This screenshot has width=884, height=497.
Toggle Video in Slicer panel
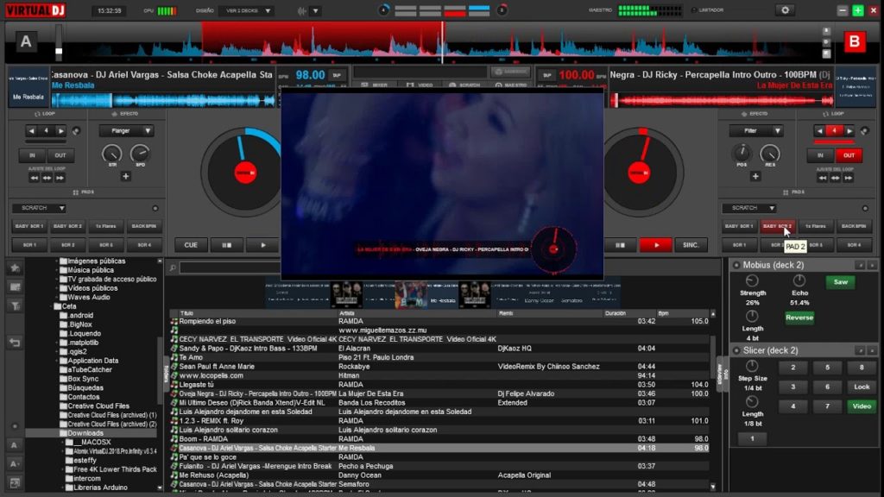point(862,406)
